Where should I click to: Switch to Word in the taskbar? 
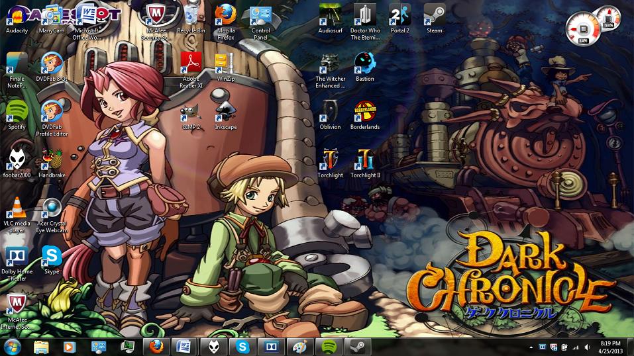tap(185, 347)
